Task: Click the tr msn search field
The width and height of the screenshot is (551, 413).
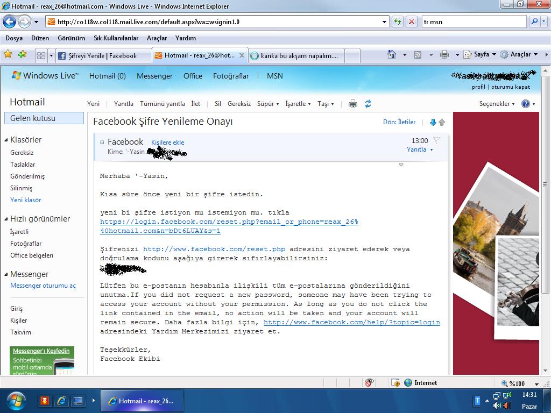Action: 474,22
